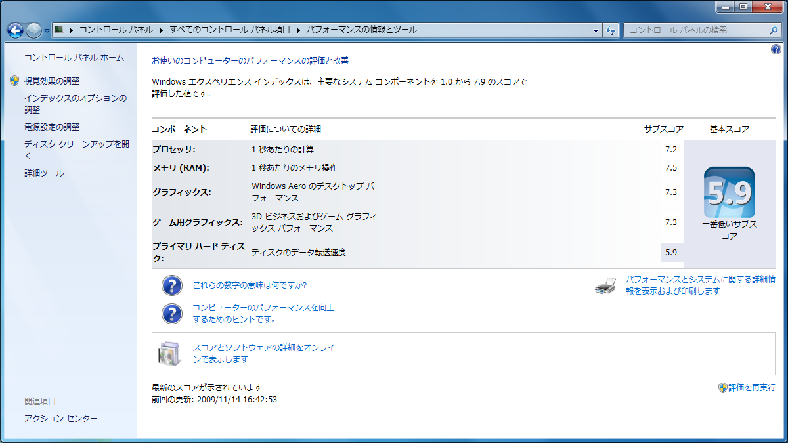Click question icon beside performance tips link
Screen dimensions: 788x443
pos(172,314)
